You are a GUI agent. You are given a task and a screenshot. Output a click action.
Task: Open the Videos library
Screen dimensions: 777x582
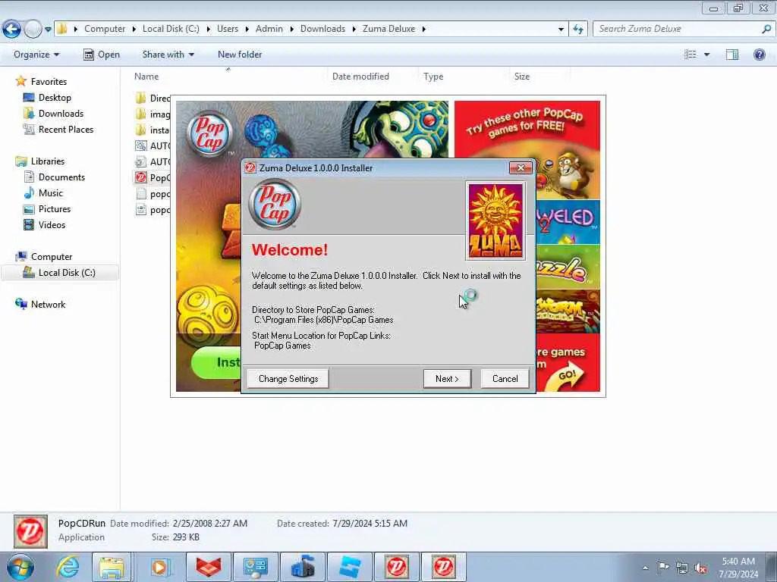pyautogui.click(x=52, y=224)
